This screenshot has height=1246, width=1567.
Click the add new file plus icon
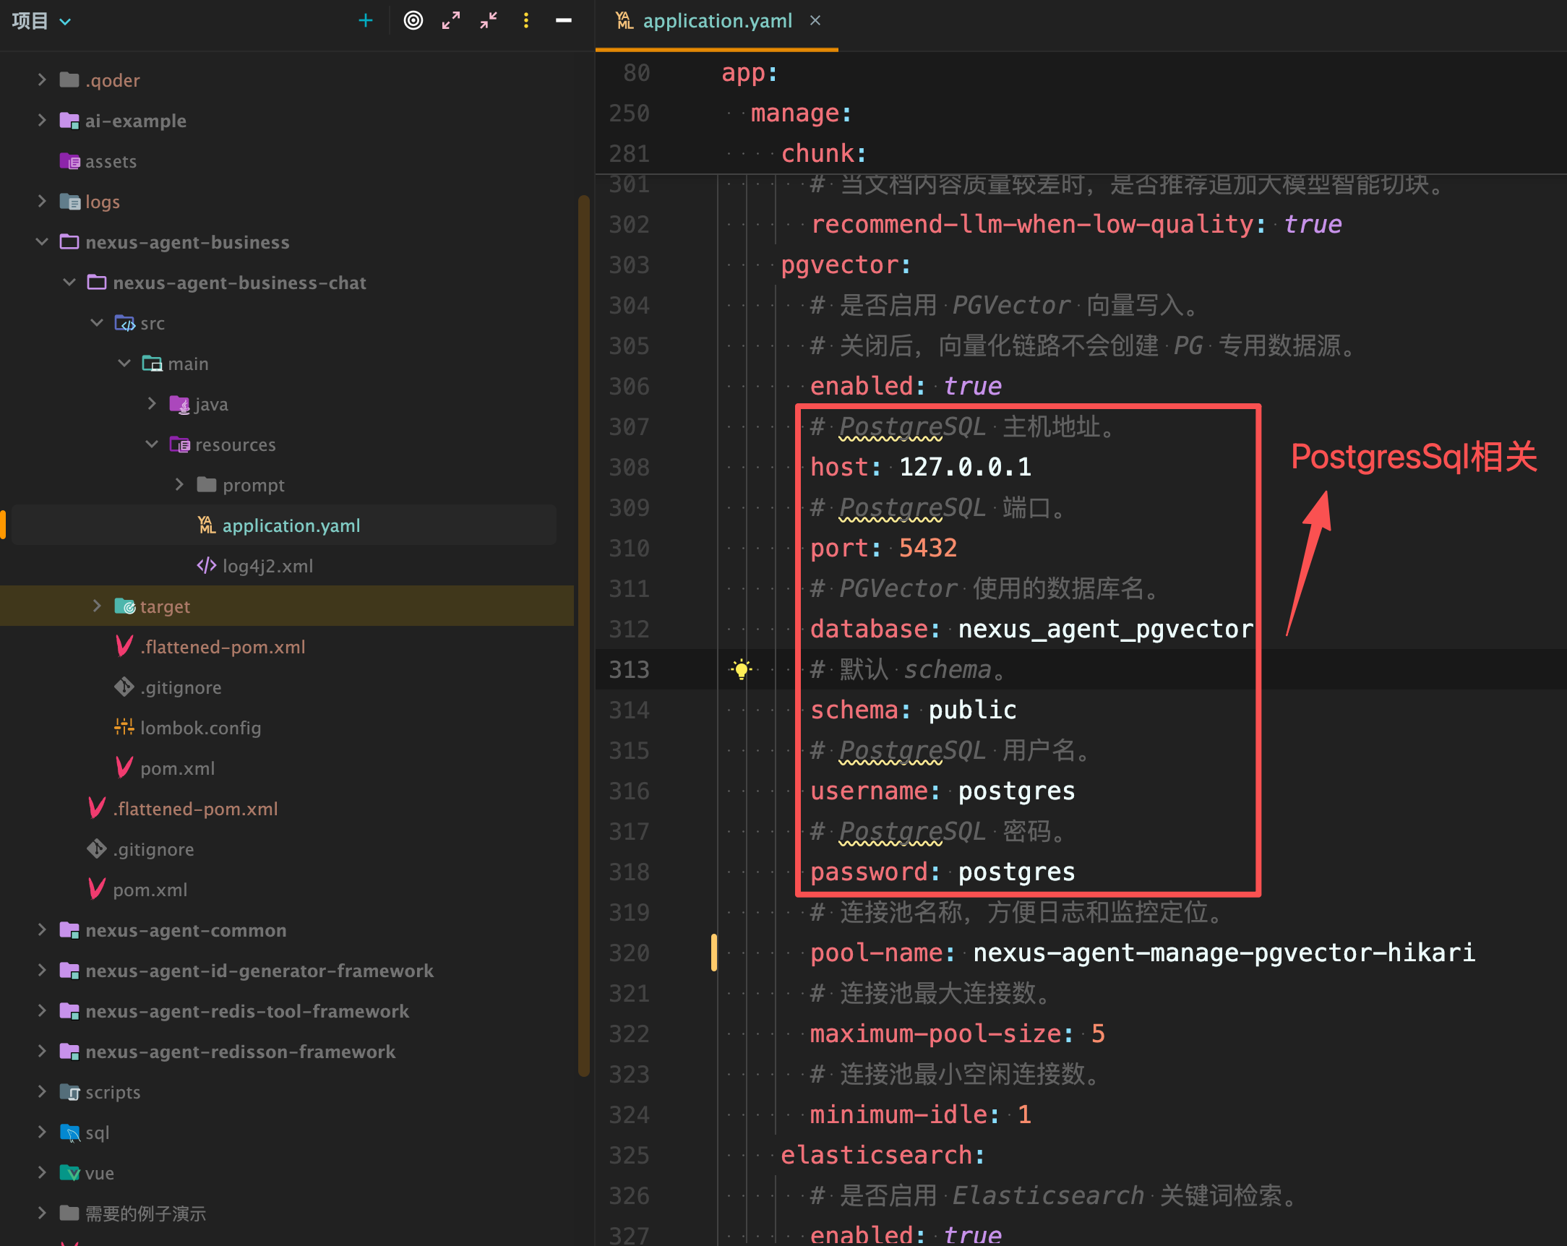[x=366, y=21]
